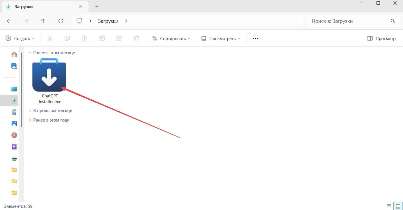Go back to the previous folder
Screen dimensions: 403x210
tap(9, 21)
